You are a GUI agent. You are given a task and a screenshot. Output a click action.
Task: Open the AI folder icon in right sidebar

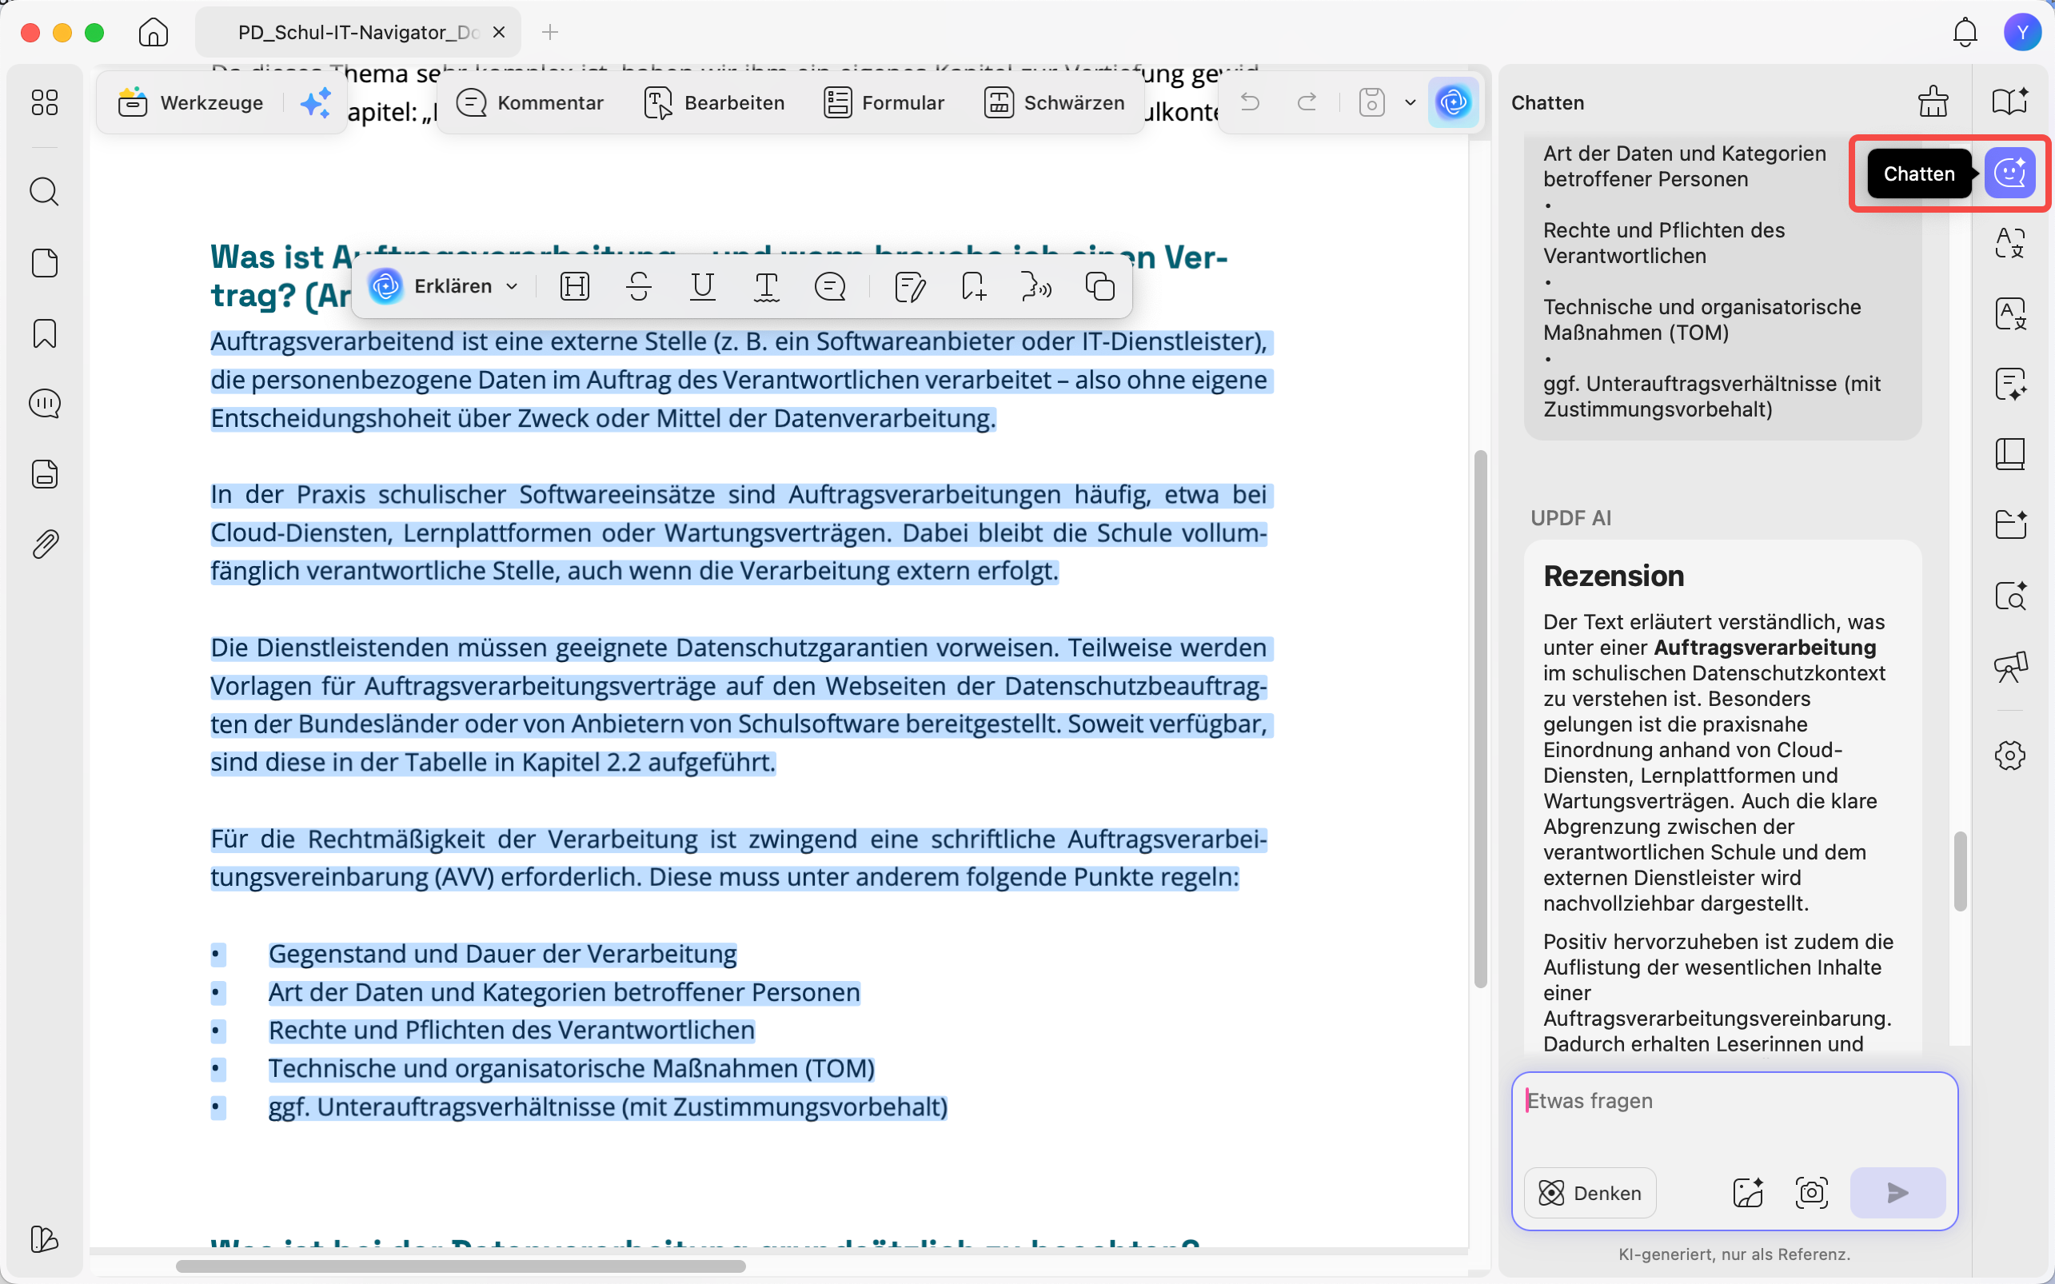click(x=2010, y=524)
